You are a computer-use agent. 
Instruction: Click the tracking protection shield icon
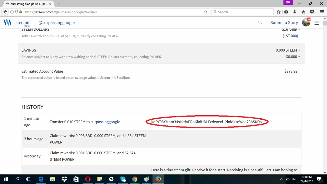[x=16, y=12]
